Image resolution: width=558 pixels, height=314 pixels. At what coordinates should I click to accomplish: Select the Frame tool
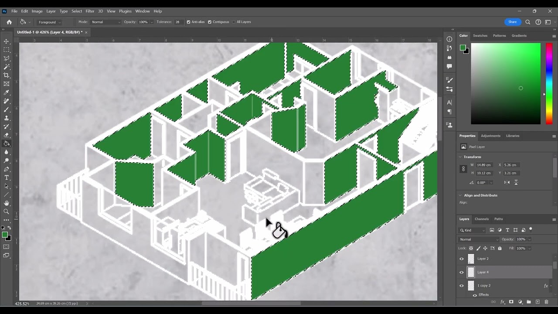7,84
